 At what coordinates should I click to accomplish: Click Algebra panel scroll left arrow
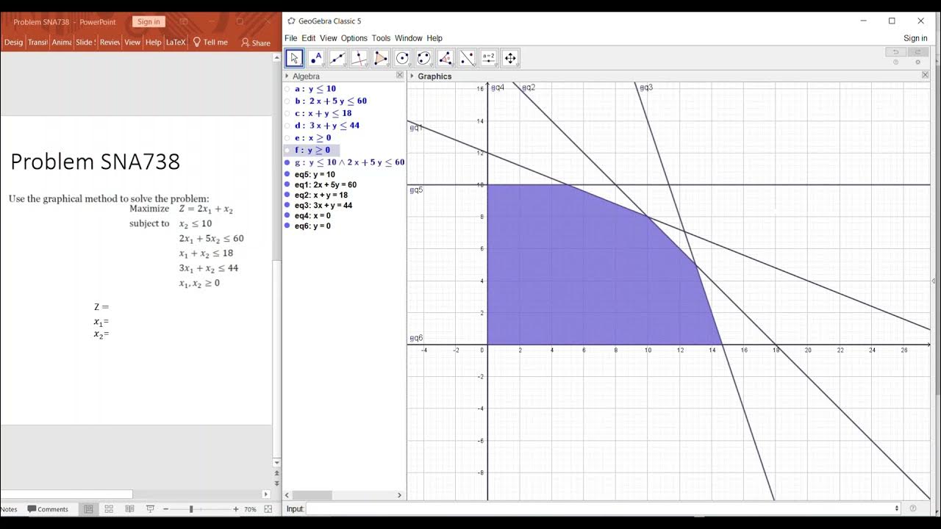click(287, 495)
